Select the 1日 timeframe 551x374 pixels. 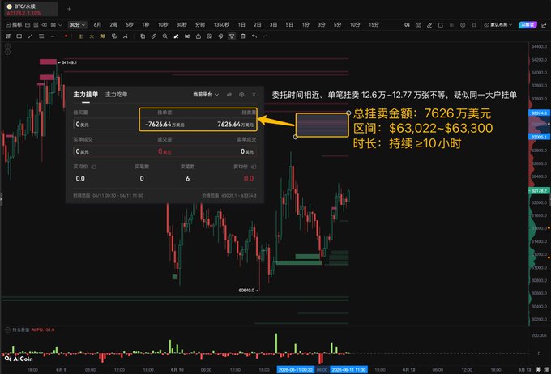pos(241,25)
